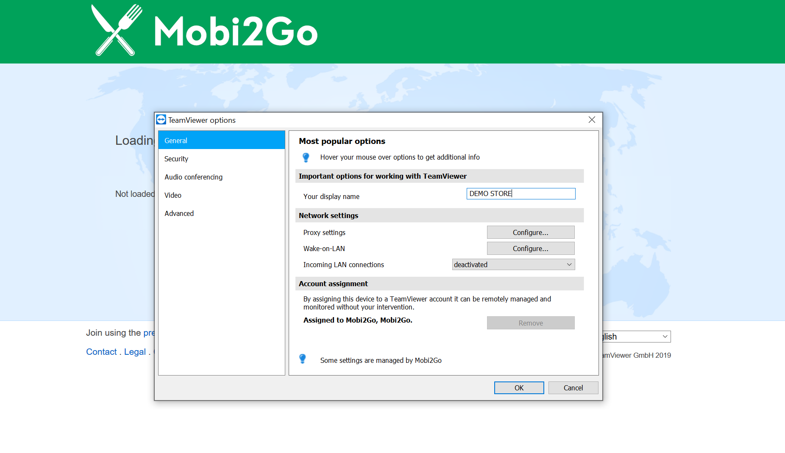Cancel the TeamViewer options dialog
Screen dimensions: 785x453
[573, 388]
